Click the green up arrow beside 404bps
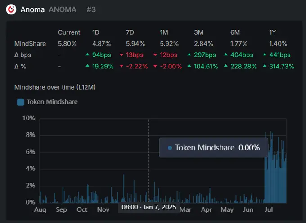 pos(225,55)
